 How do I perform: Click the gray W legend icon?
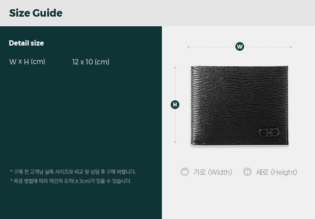pos(185,172)
